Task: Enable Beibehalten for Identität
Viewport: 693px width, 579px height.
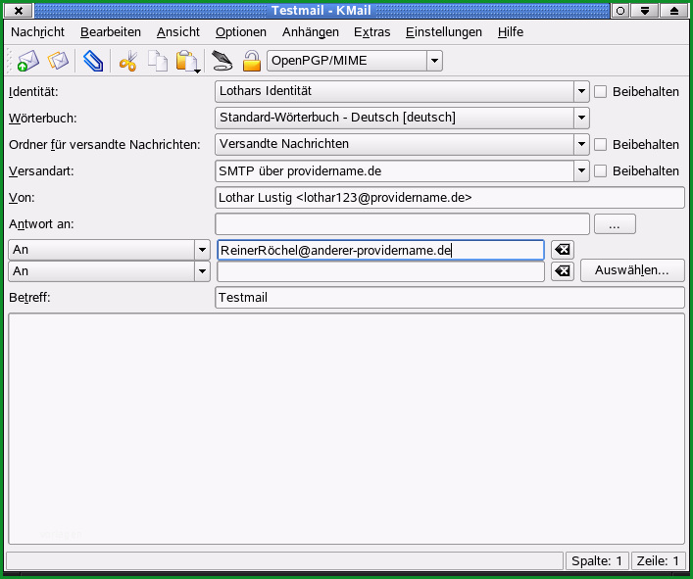Action: coord(600,91)
